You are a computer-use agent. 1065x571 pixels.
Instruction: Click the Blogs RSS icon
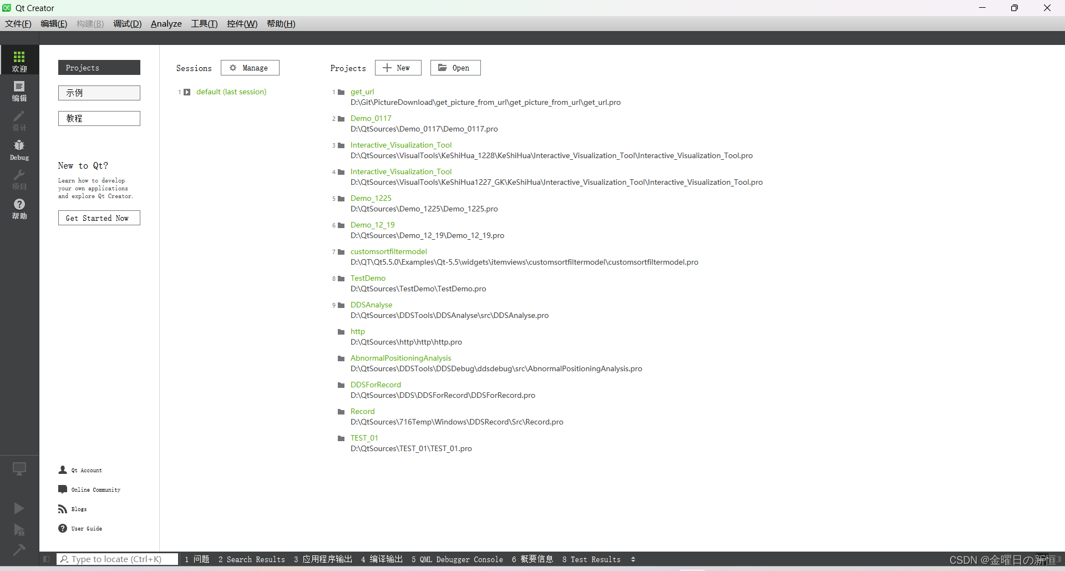click(x=63, y=509)
